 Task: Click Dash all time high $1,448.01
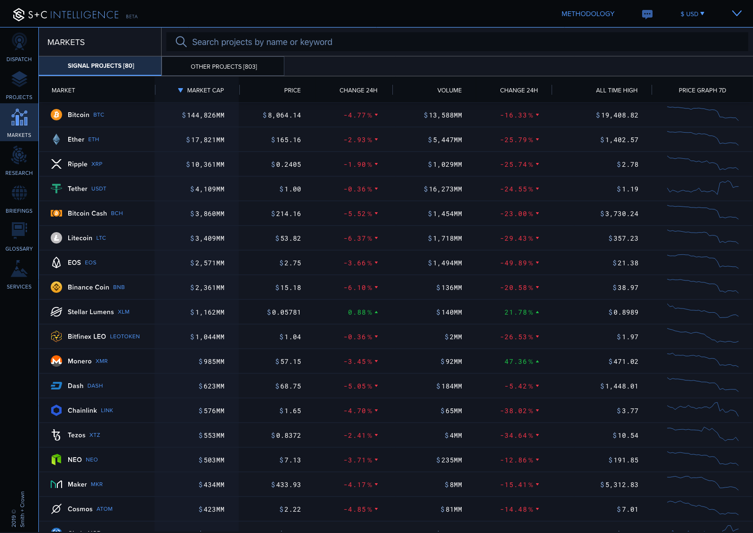(619, 386)
